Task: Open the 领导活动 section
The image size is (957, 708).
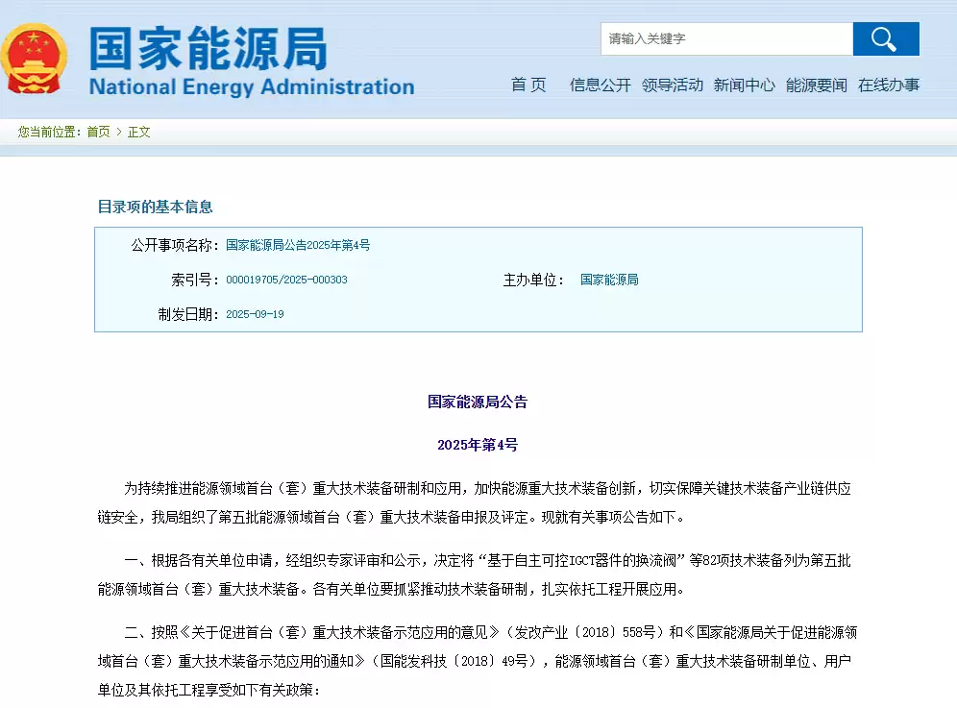Action: tap(674, 85)
